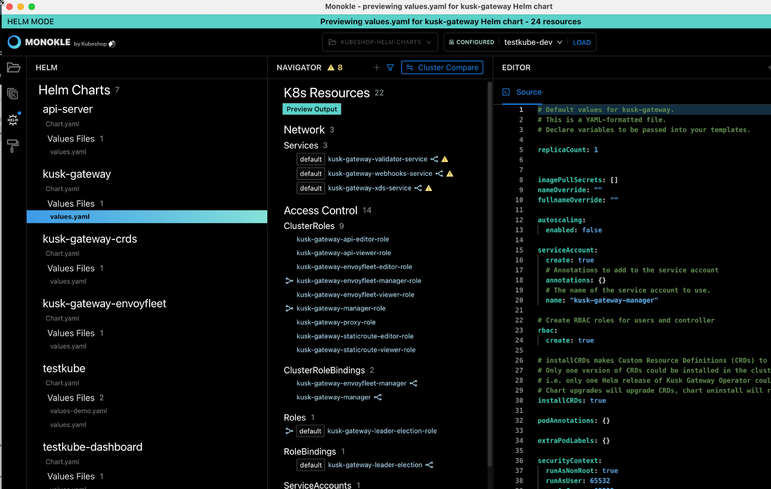The width and height of the screenshot is (771, 489).
Task: Collapse the Access Control section
Action: (x=320, y=210)
